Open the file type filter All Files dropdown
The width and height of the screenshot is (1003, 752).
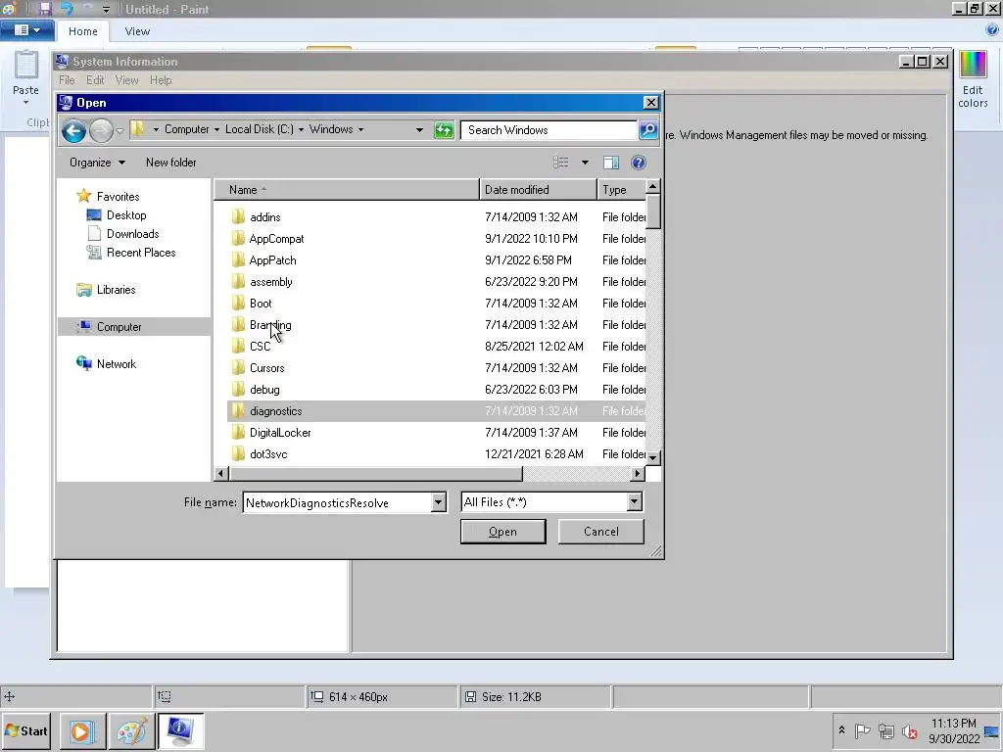tap(635, 502)
